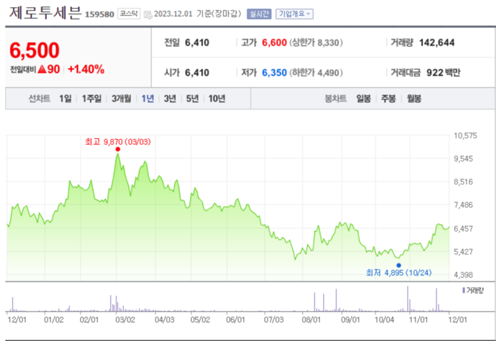The width and height of the screenshot is (496, 341).
Task: Click the 실시간 real-time button
Action: point(259,14)
